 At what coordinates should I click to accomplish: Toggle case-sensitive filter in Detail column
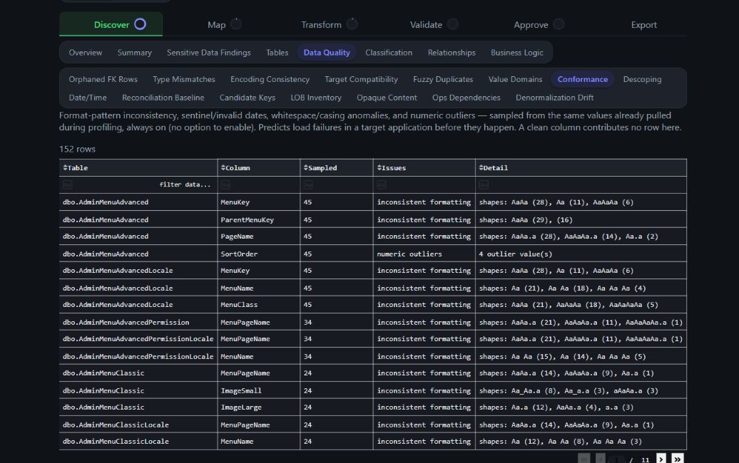484,185
